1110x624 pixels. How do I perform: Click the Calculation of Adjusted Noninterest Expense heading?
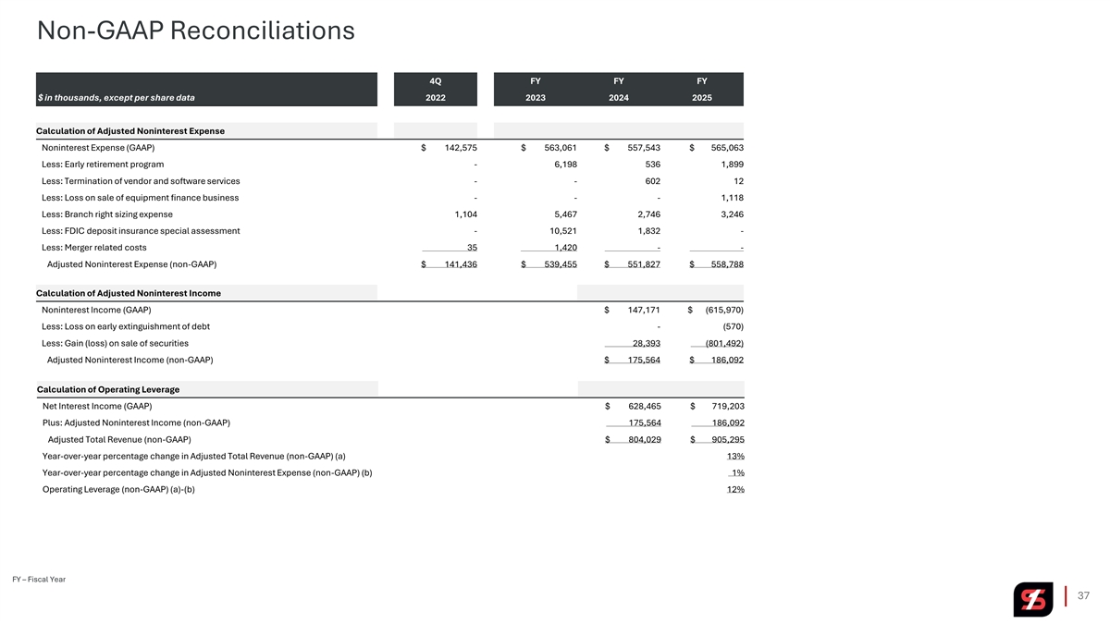point(130,131)
